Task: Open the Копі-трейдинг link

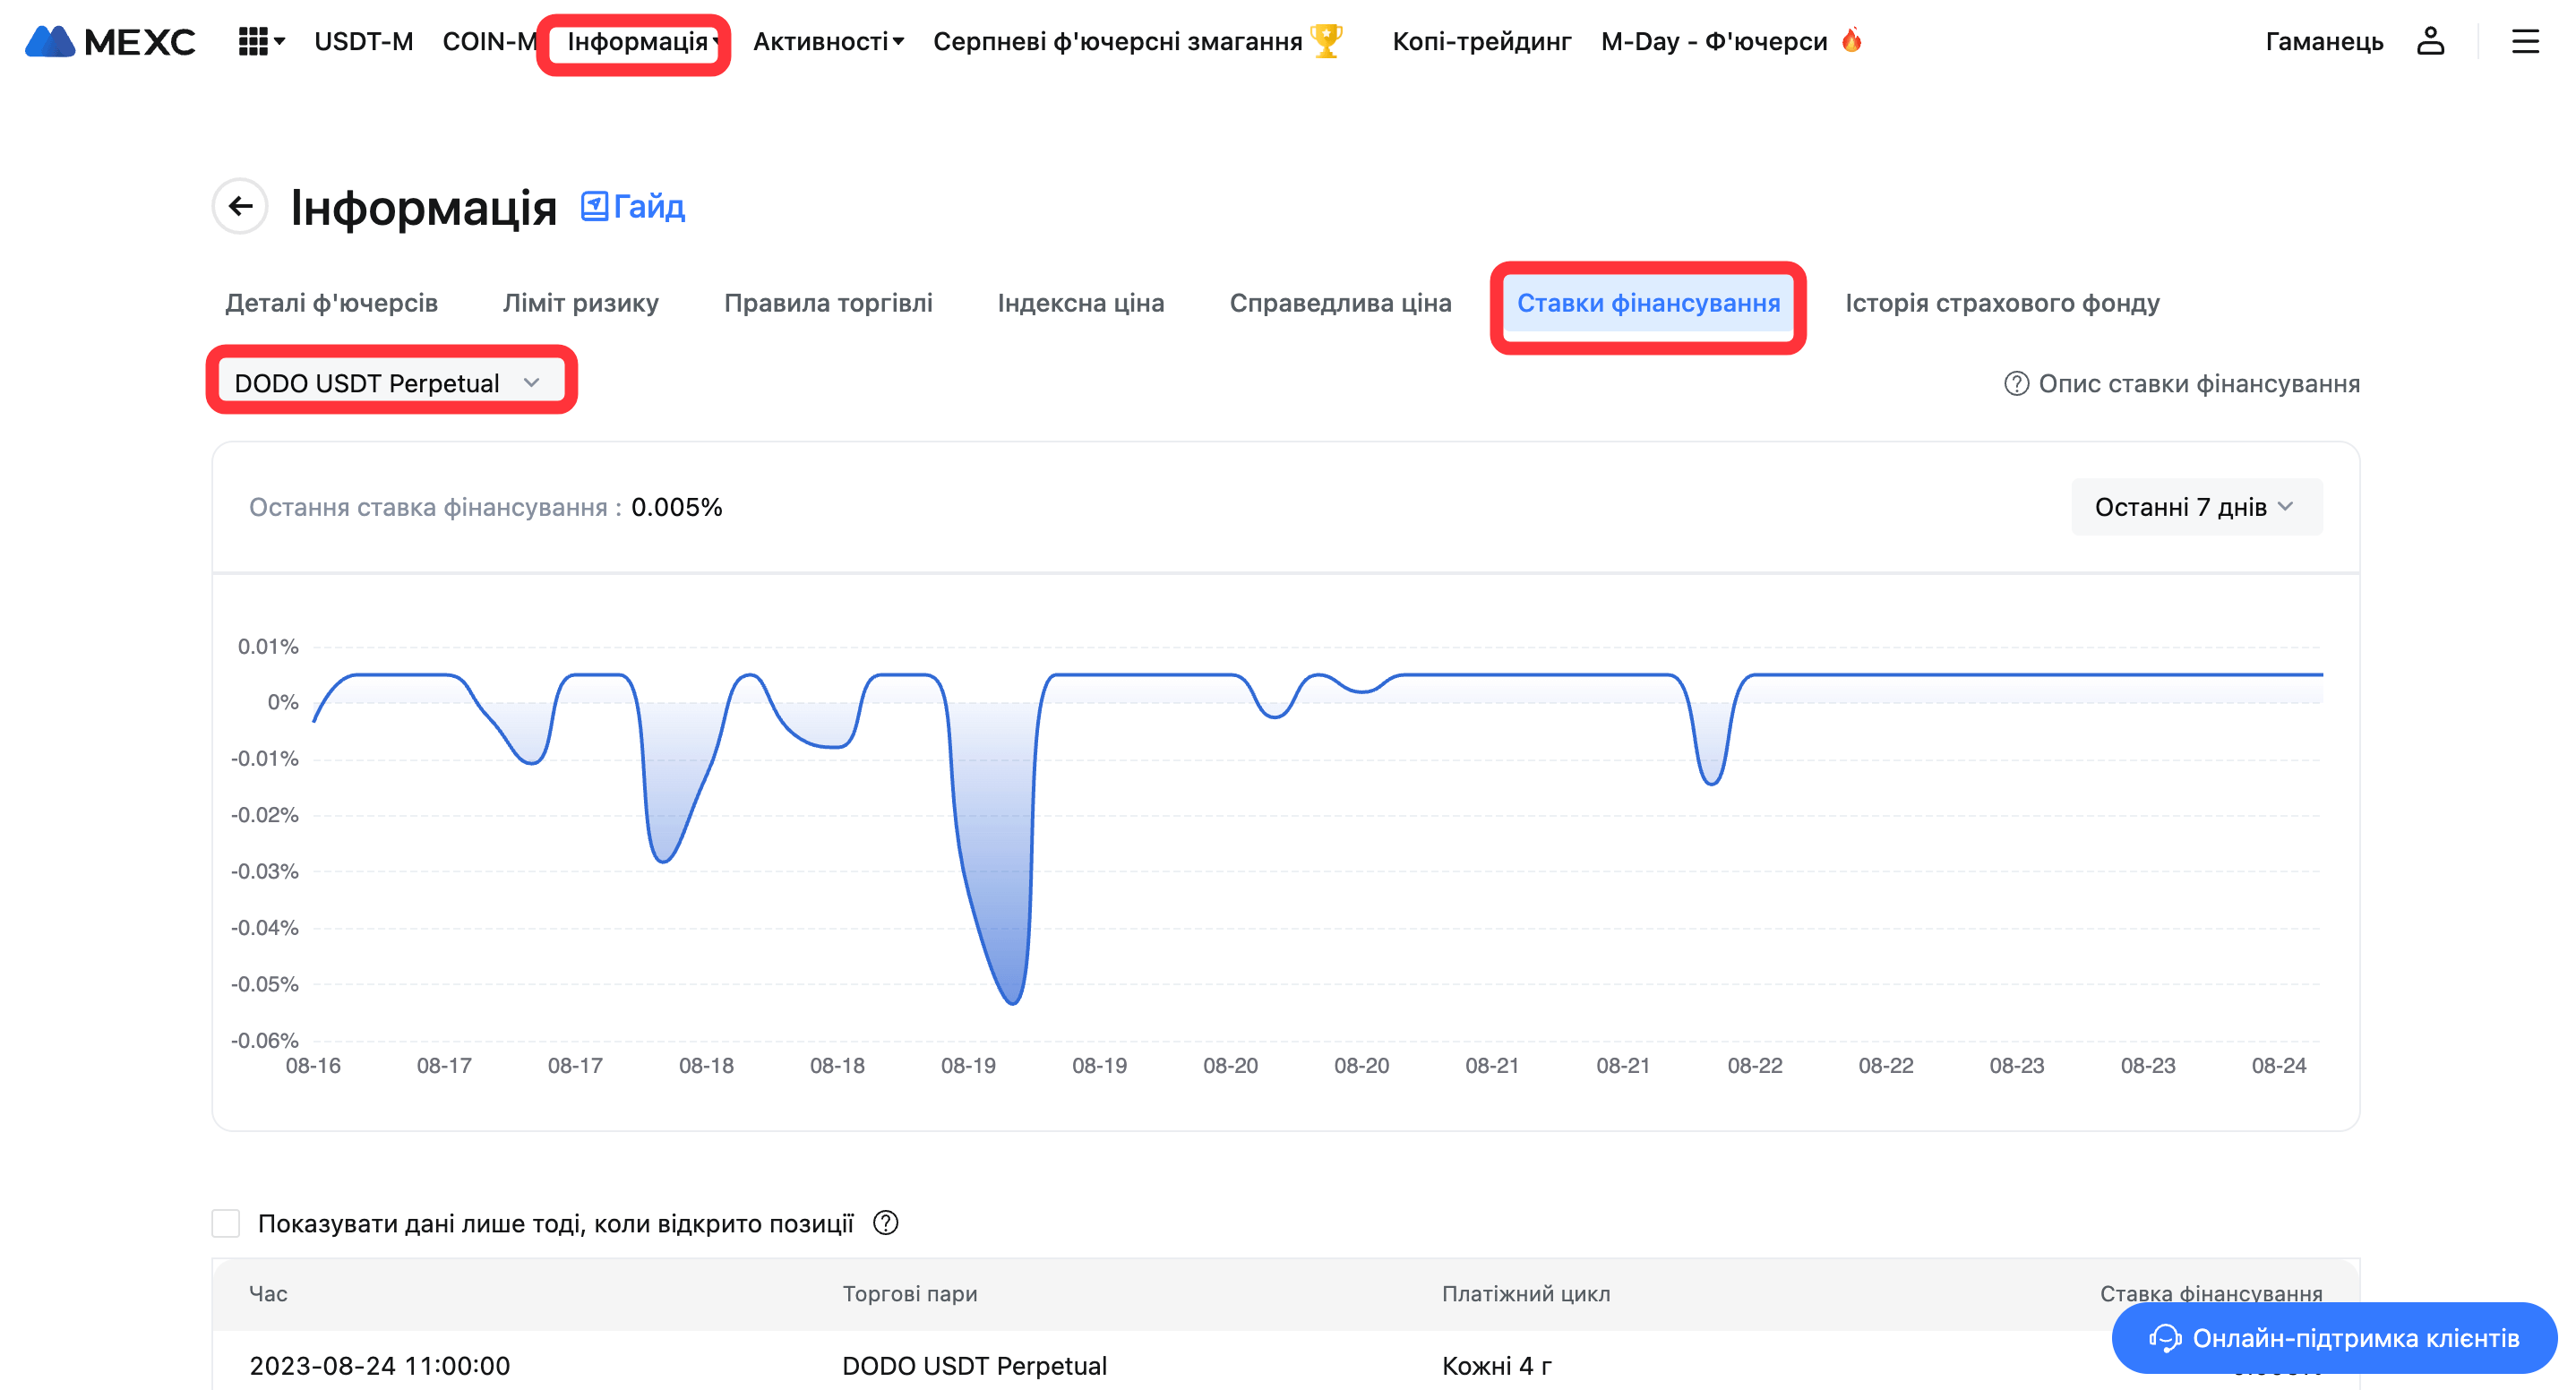Action: [x=1481, y=41]
